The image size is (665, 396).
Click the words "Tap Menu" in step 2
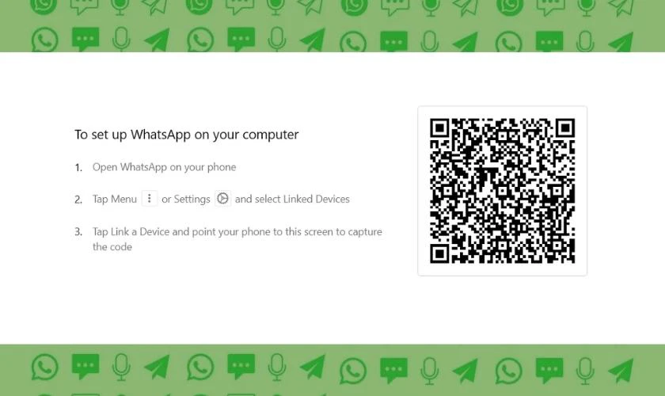click(115, 199)
